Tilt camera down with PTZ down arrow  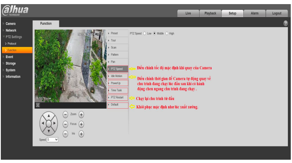point(49,131)
